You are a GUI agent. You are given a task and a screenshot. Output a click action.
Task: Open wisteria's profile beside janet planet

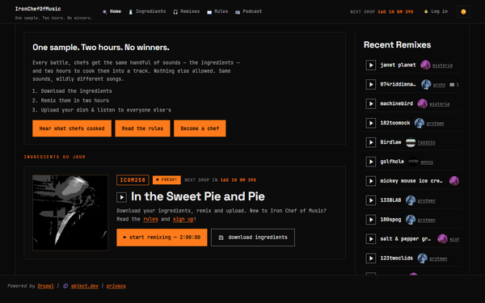pos(442,65)
